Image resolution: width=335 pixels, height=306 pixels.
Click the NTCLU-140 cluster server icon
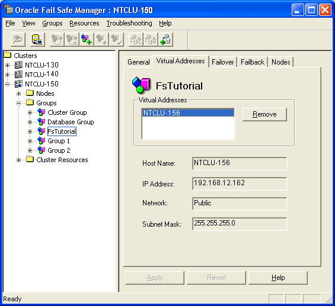18,74
